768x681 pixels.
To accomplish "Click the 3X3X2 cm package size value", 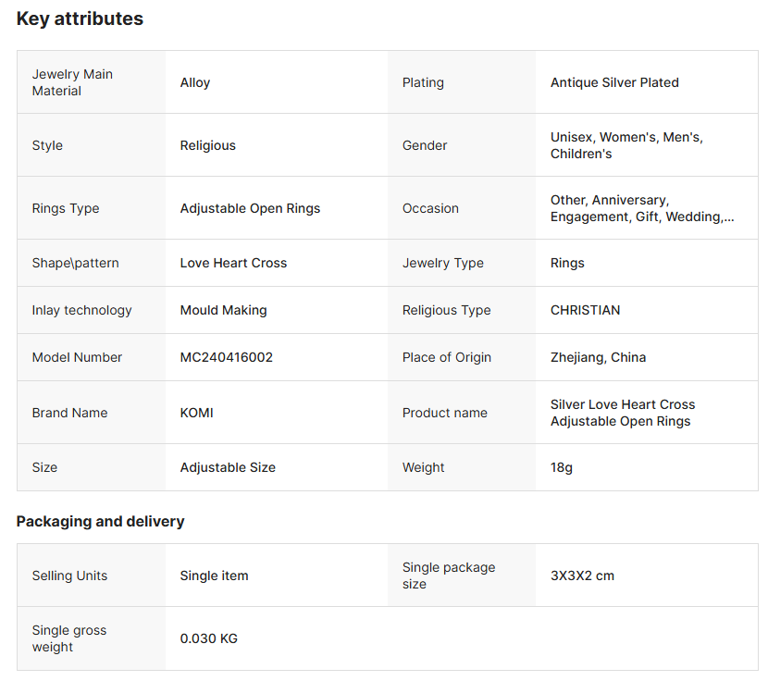I will coord(582,576).
